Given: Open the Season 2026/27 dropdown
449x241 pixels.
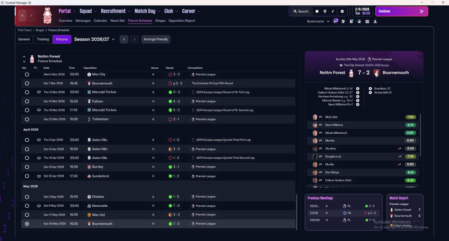Looking at the screenshot, I should click(x=95, y=39).
